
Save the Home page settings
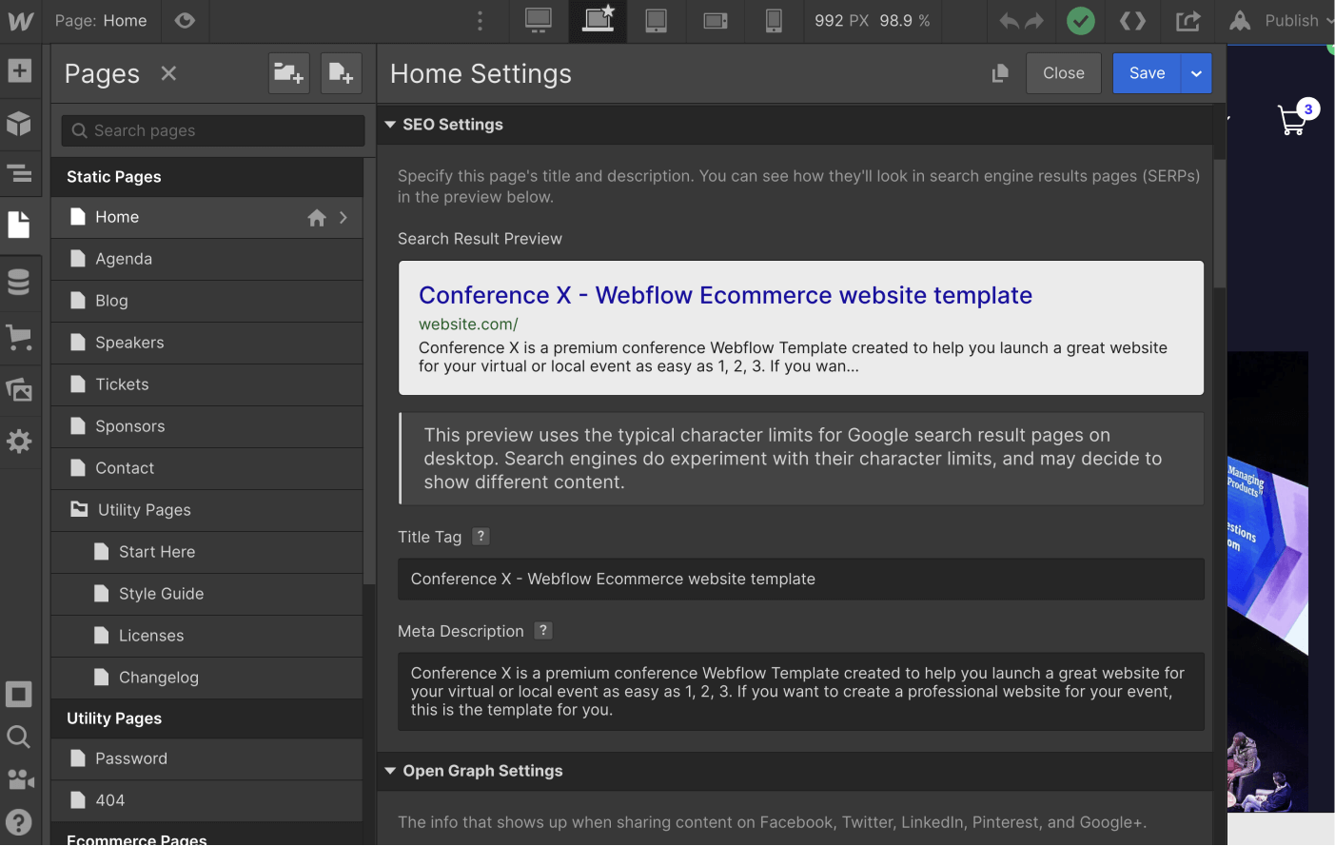pos(1146,72)
